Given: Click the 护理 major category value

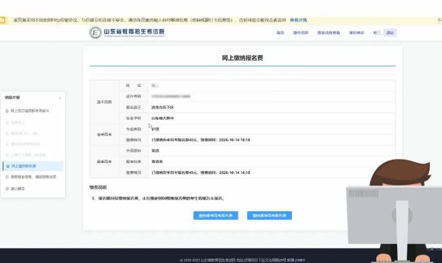Looking at the screenshot, I should (155, 129).
